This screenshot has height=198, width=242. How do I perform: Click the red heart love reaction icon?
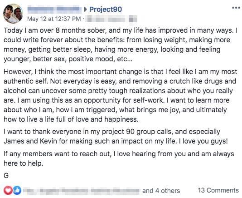8,190
